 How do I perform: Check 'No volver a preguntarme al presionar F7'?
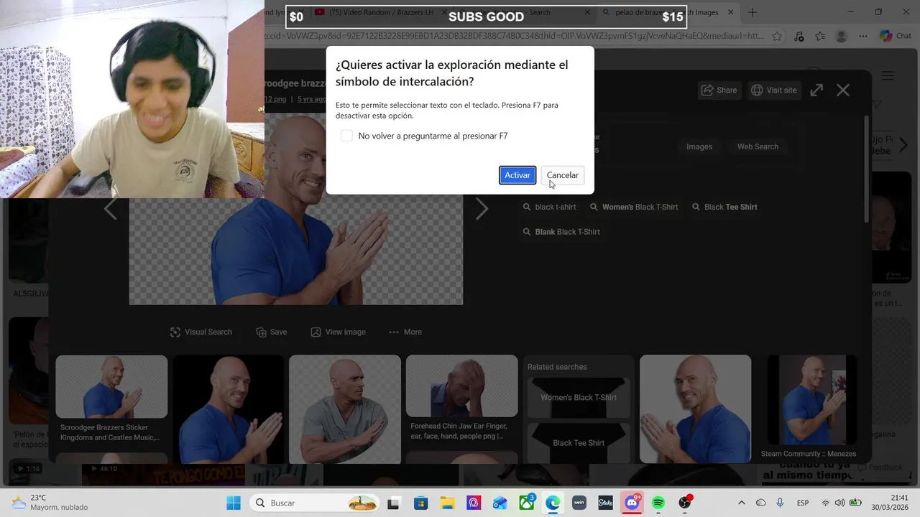pos(346,136)
